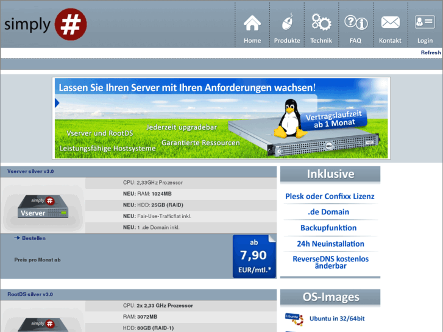Click the RootDS server product image
443x332 pixels.
coord(43,325)
